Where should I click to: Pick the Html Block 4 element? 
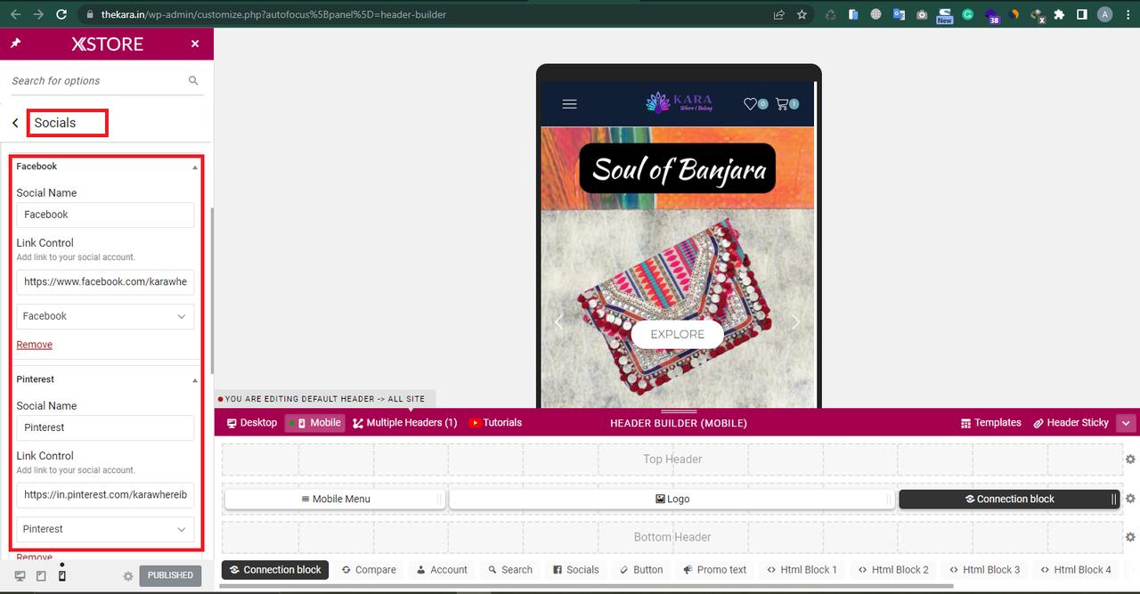1075,570
